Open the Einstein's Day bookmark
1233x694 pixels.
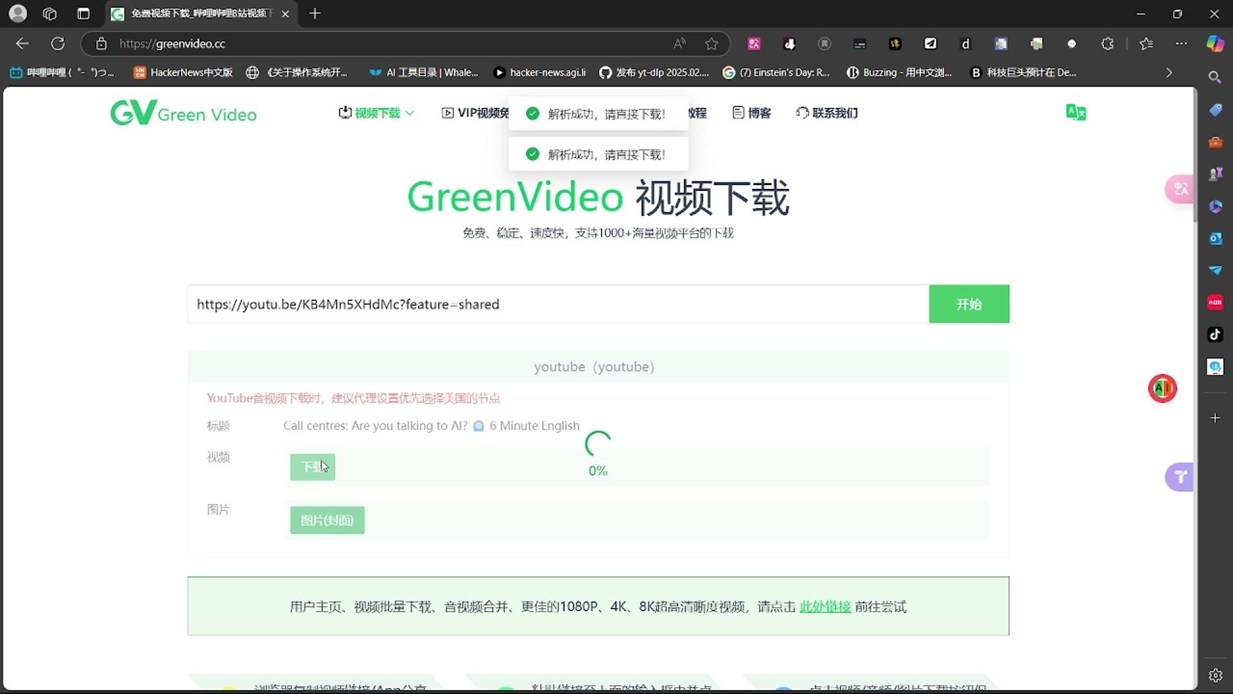click(x=776, y=73)
